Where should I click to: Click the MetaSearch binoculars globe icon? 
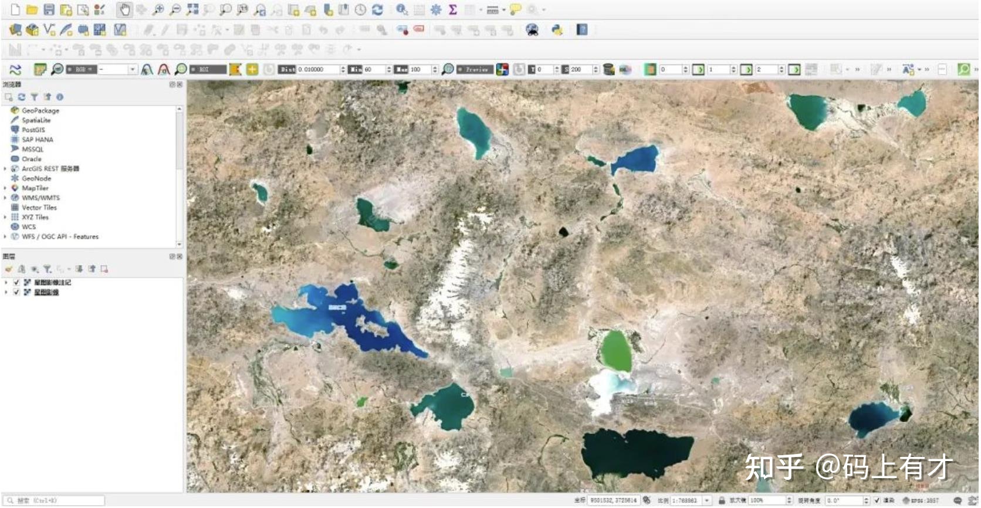pos(532,29)
